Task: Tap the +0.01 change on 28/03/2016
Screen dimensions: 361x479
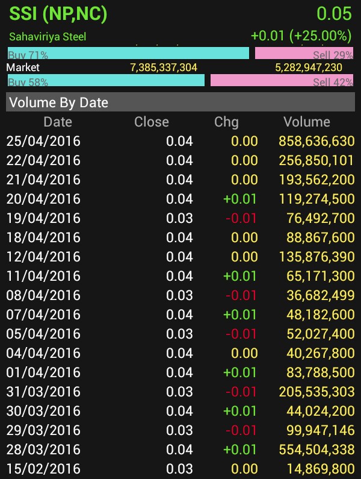Action: 240,449
